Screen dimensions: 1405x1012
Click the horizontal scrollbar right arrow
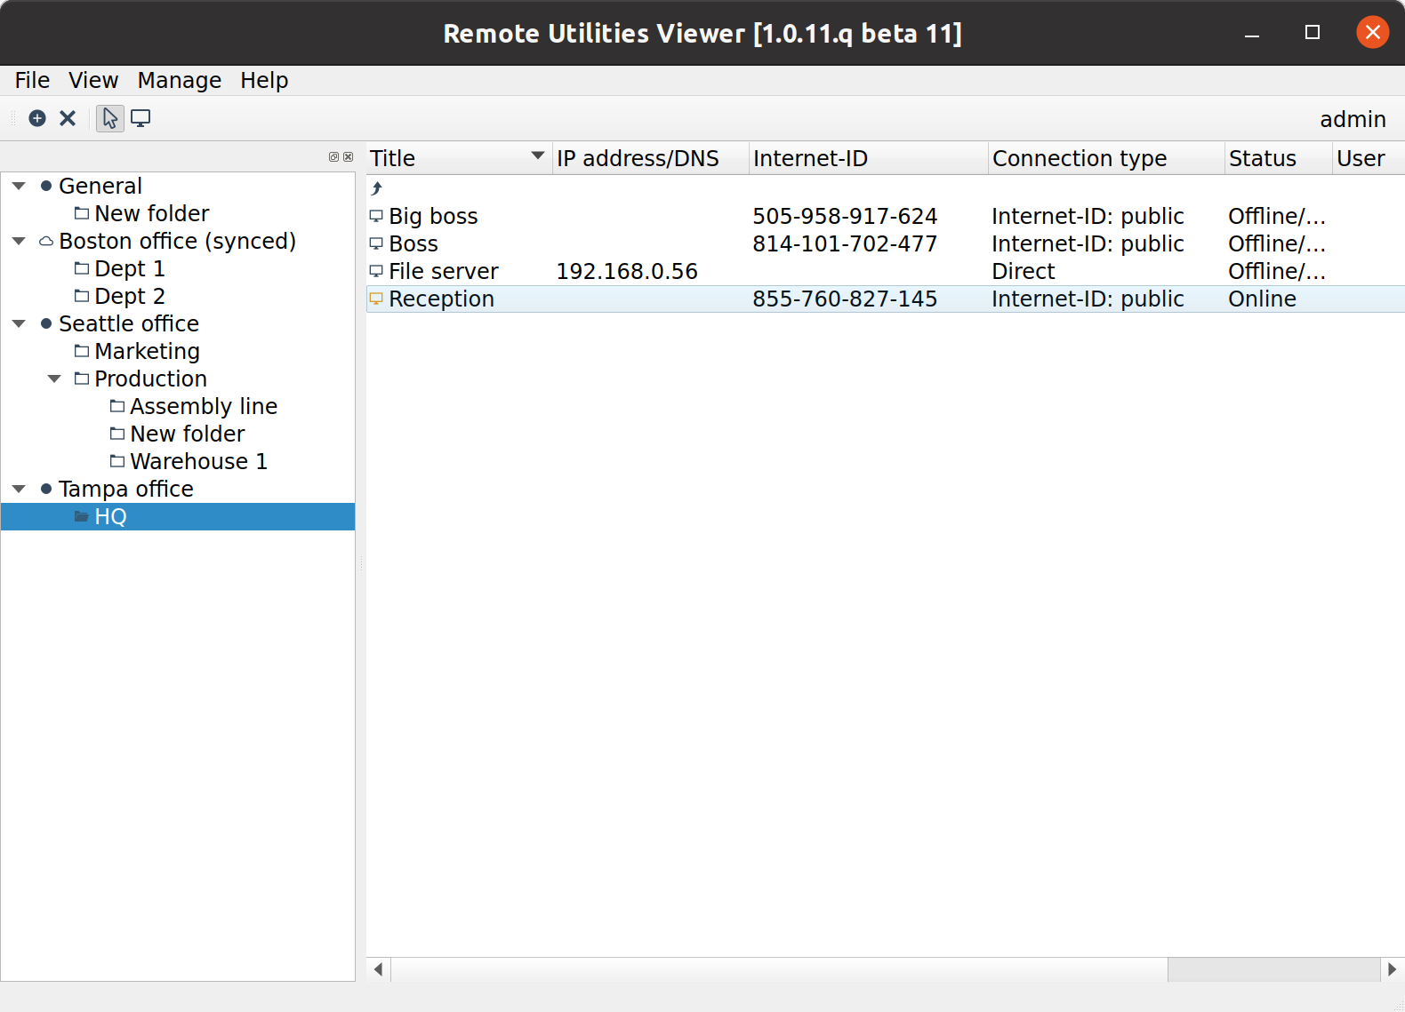click(x=1392, y=969)
